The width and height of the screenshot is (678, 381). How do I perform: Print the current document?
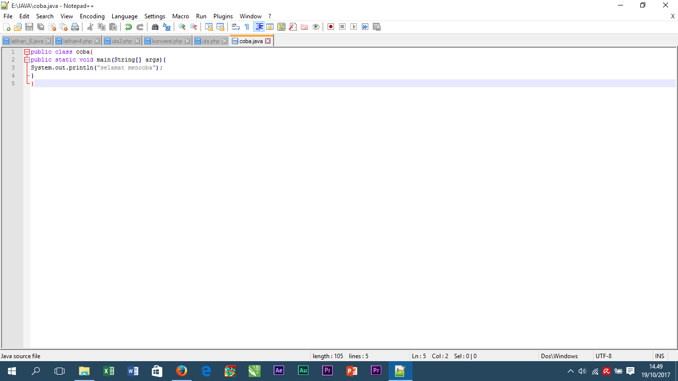(x=75, y=27)
